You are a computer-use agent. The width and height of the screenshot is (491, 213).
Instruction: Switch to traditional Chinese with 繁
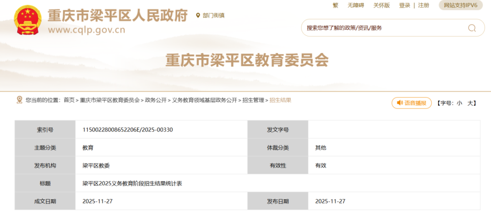(x=336, y=5)
